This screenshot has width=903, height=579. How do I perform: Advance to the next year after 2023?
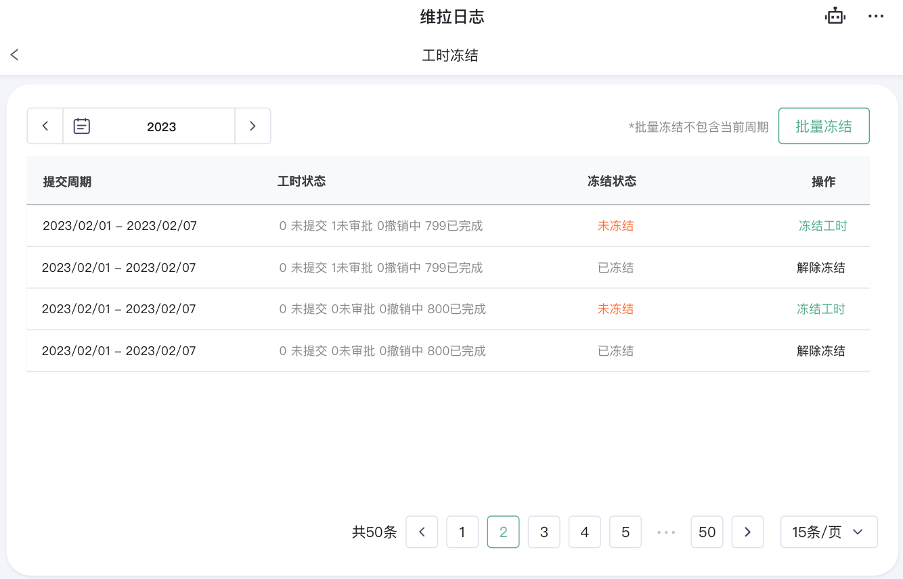tap(252, 126)
